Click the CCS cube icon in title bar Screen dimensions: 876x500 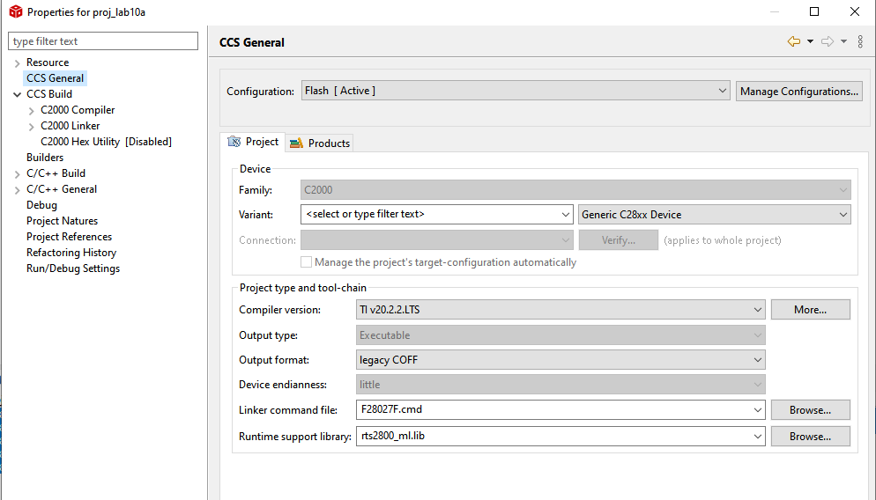[x=16, y=11]
